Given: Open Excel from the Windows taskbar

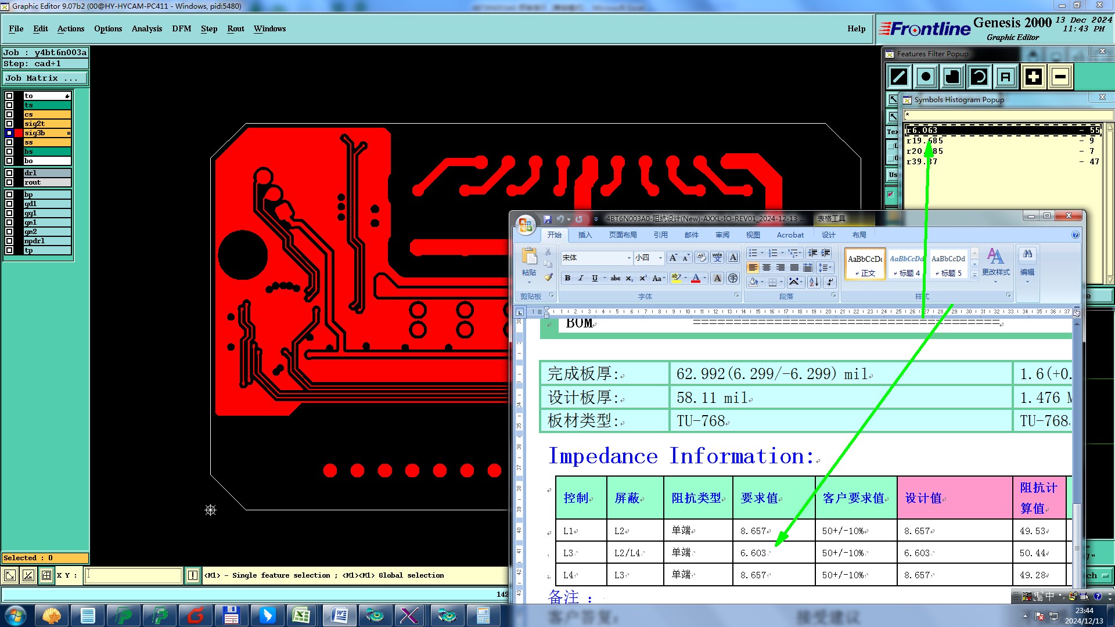Looking at the screenshot, I should tap(301, 615).
